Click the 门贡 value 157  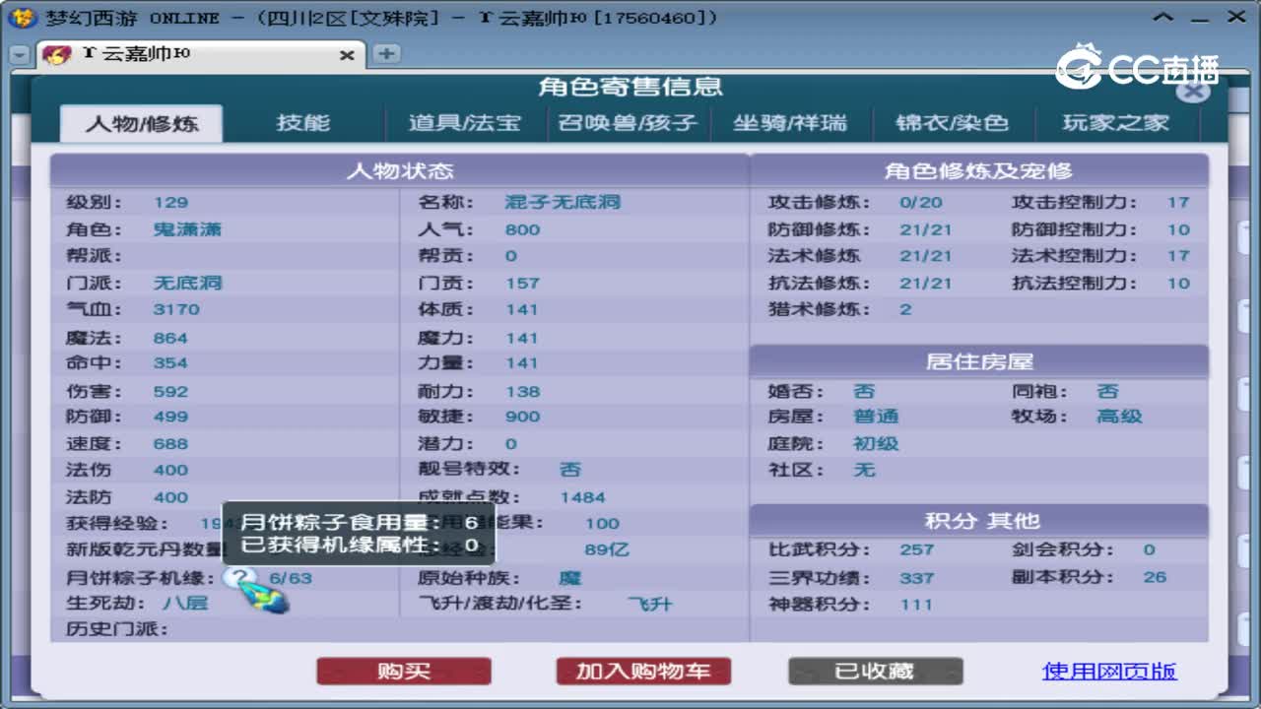click(522, 283)
